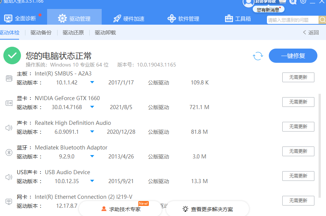Click the gear icon on 驱动管理 tab
The image size is (326, 216).
click(x=62, y=19)
